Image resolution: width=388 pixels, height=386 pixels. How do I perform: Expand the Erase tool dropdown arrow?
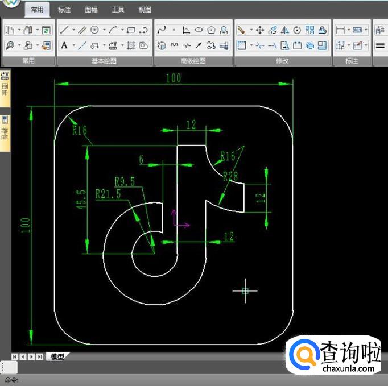(x=251, y=30)
